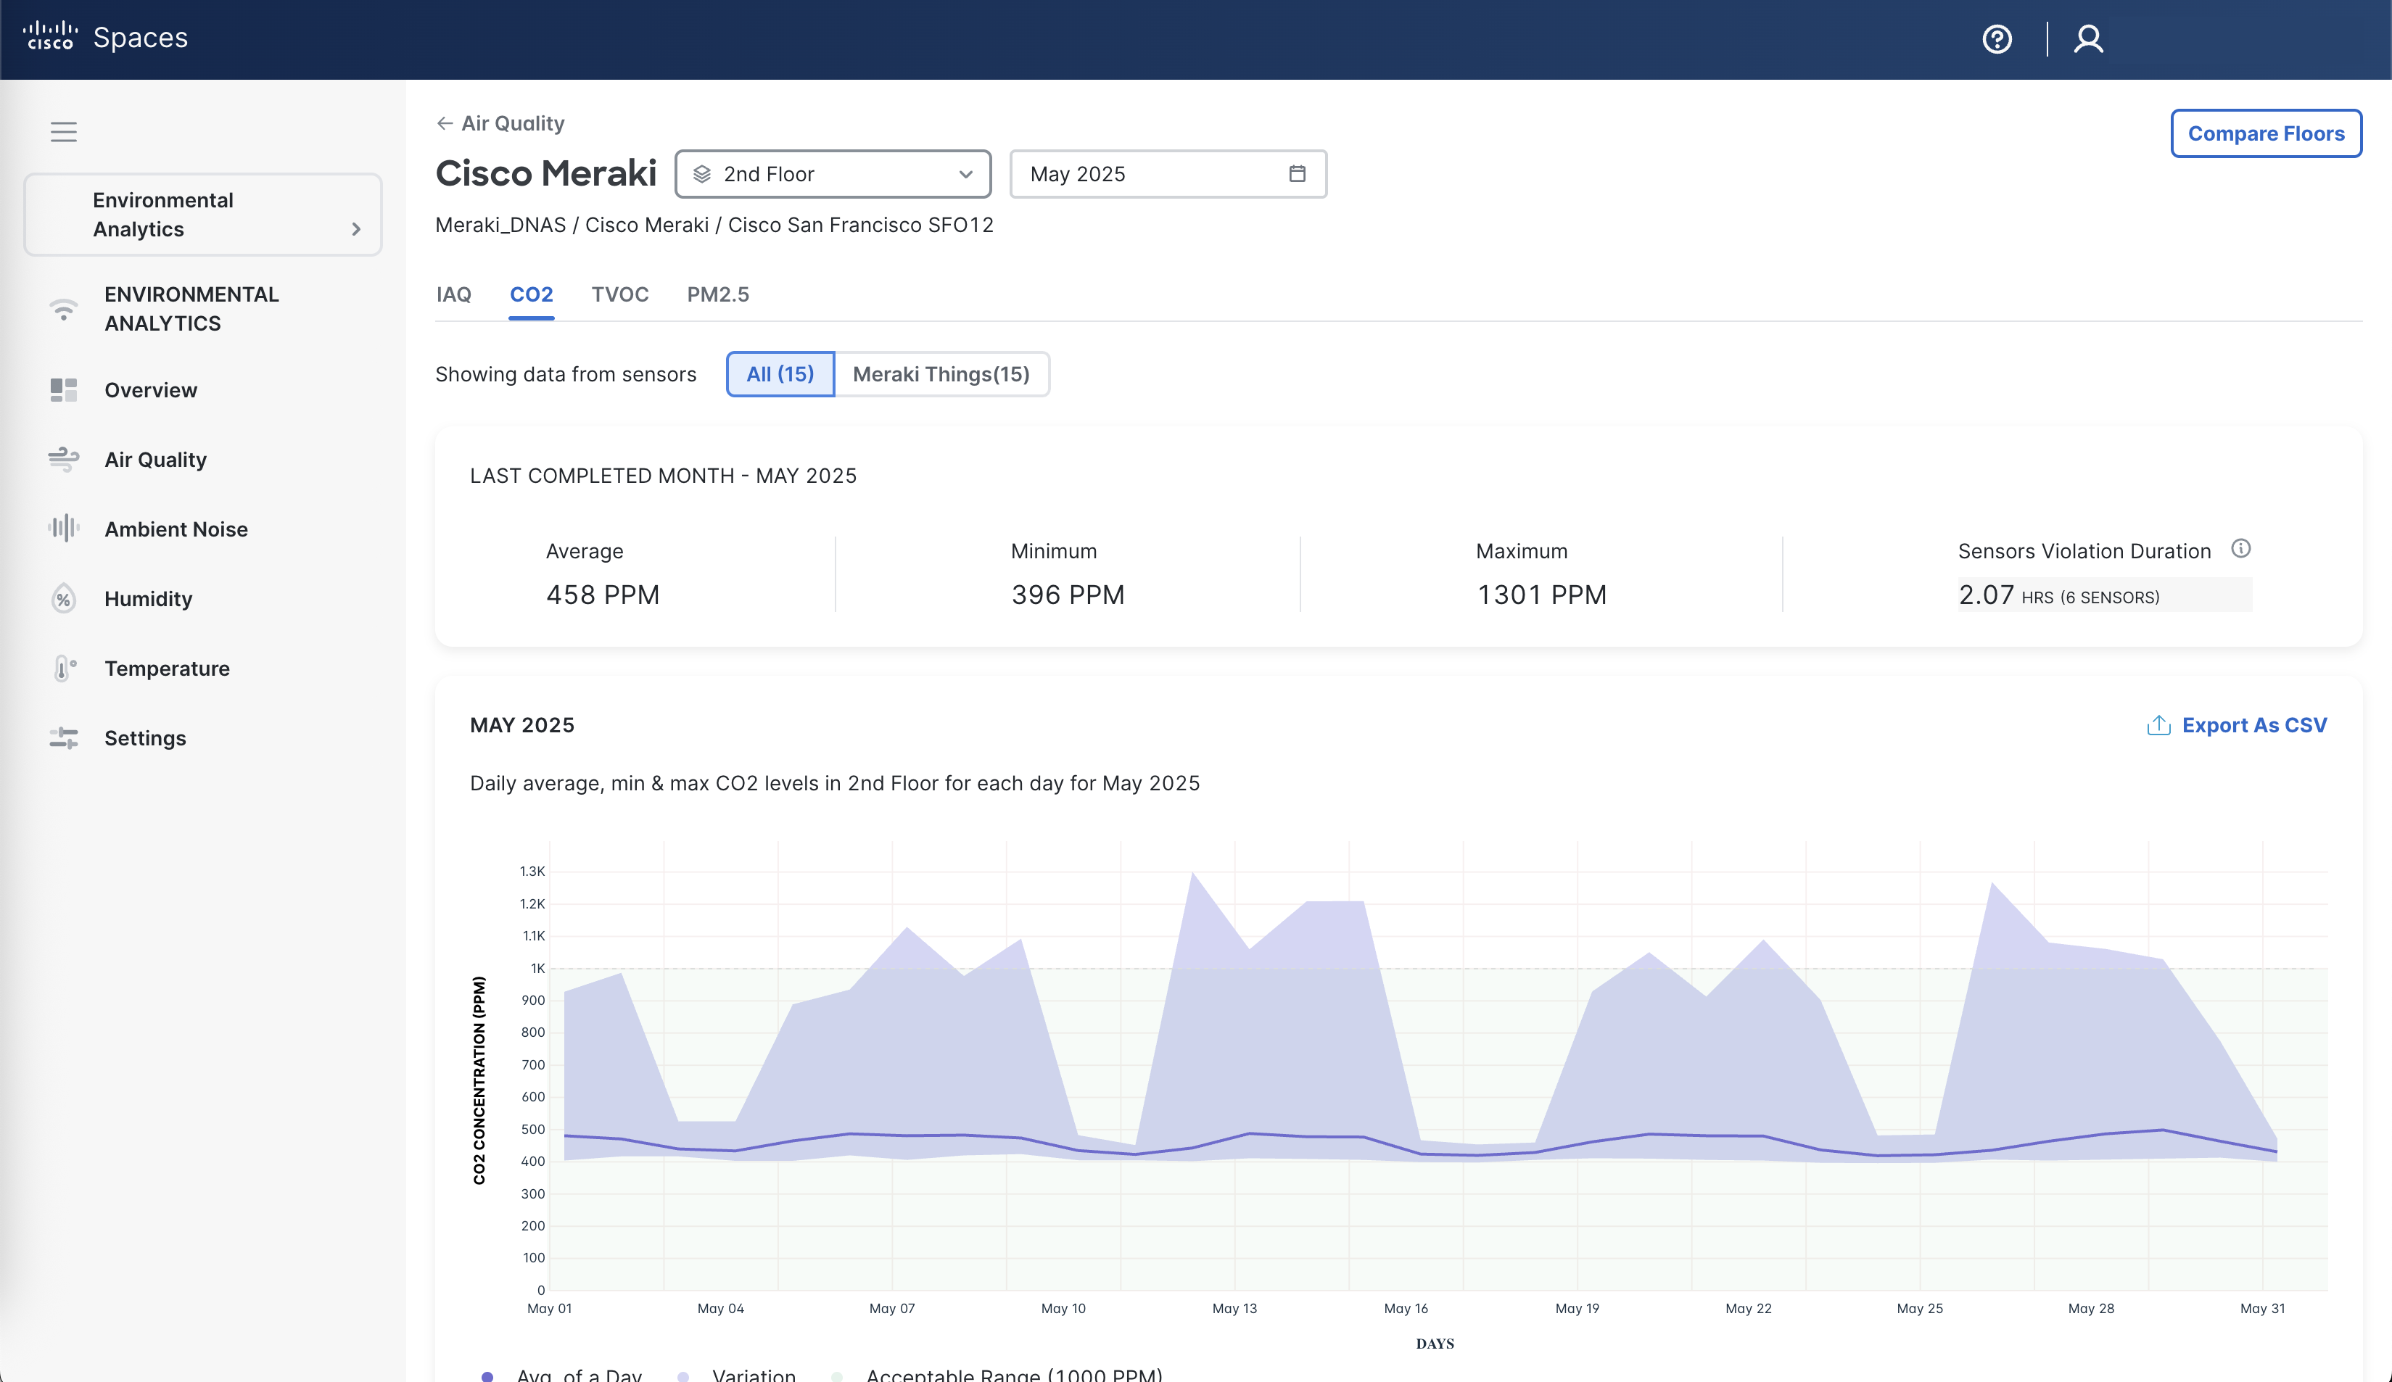Open the May 2025 date picker

click(x=1168, y=174)
